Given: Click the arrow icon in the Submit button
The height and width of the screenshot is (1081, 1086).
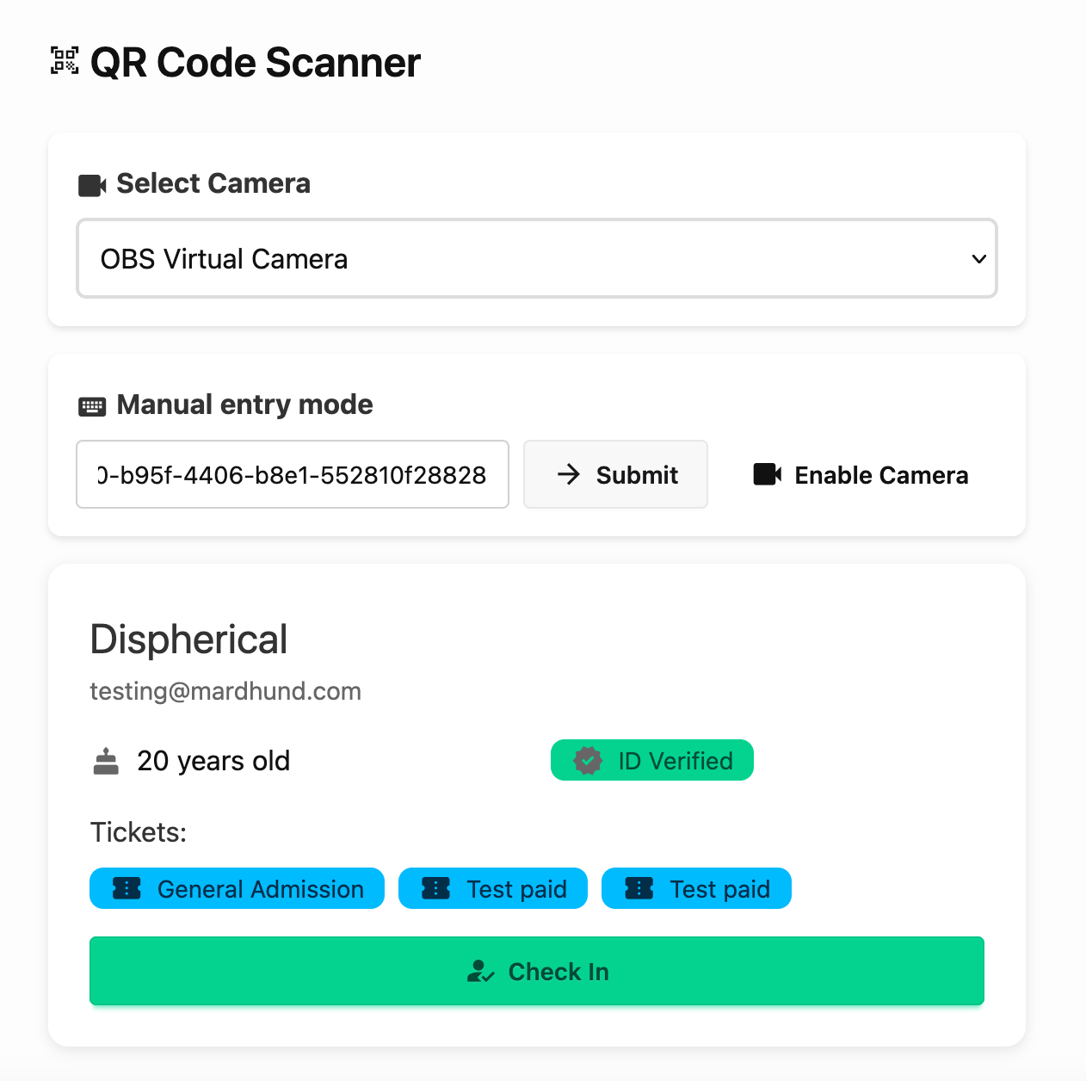Looking at the screenshot, I should pos(569,474).
